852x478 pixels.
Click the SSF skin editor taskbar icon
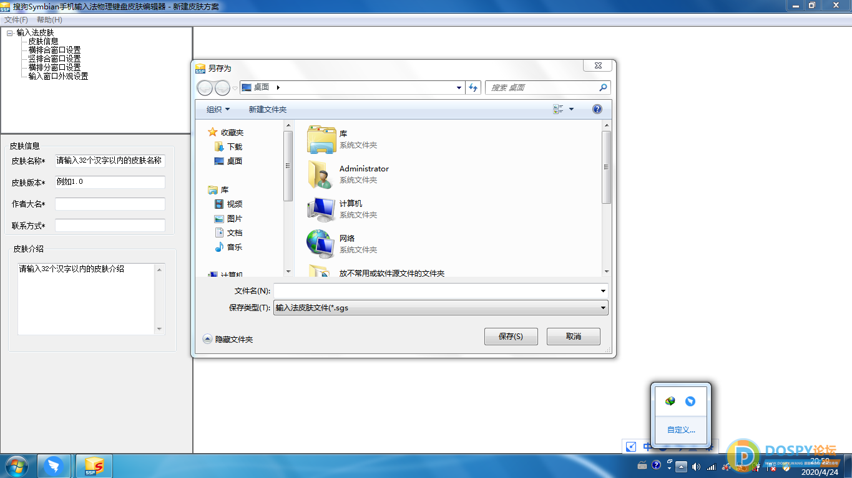(94, 466)
